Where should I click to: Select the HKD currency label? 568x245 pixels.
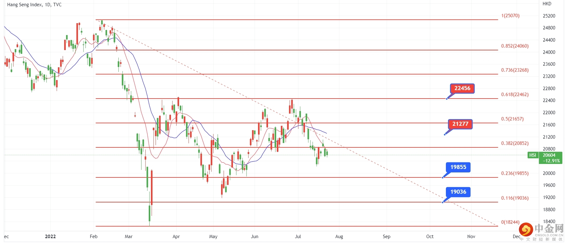coord(547,4)
